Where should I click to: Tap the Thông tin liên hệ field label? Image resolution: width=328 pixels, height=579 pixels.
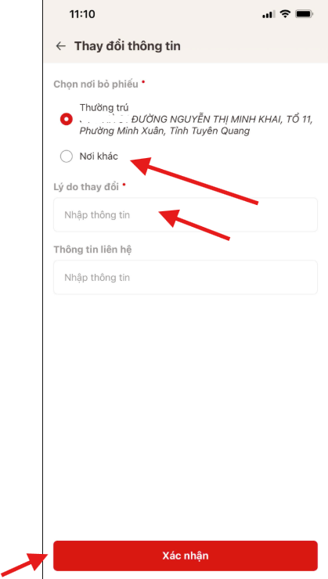(92, 250)
